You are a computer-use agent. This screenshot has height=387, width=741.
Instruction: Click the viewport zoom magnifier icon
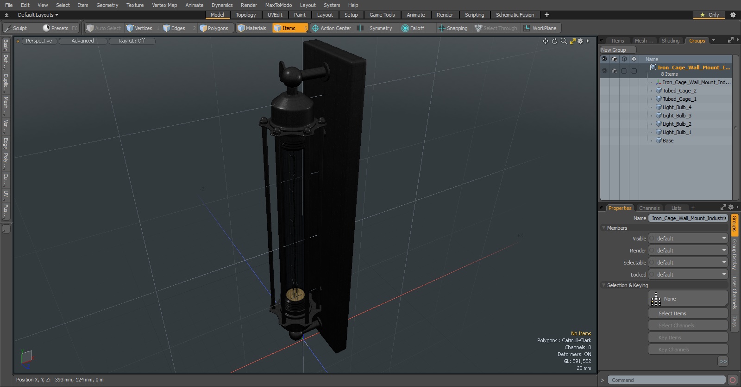click(564, 41)
